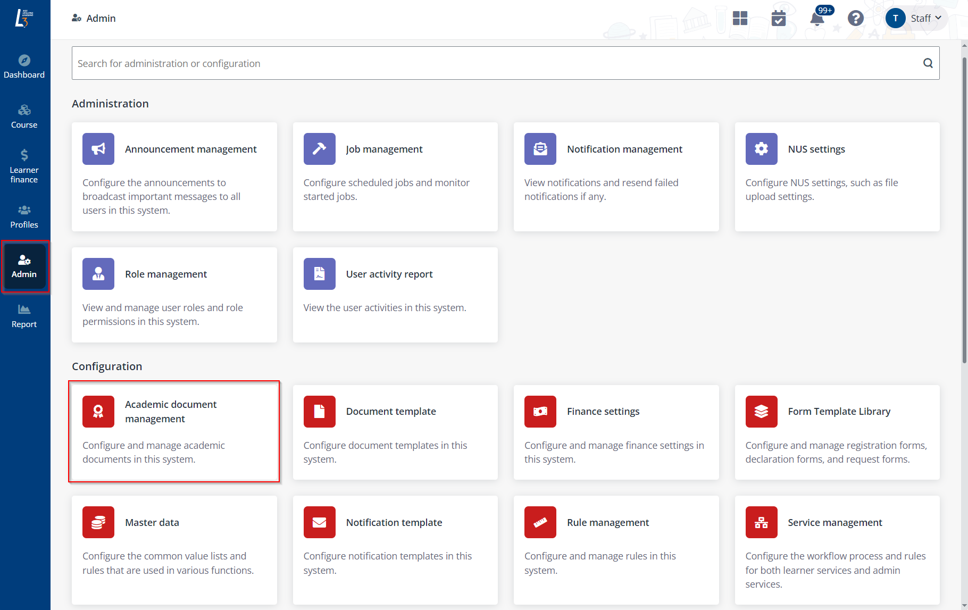Open the calendar tasks icon

tap(779, 19)
